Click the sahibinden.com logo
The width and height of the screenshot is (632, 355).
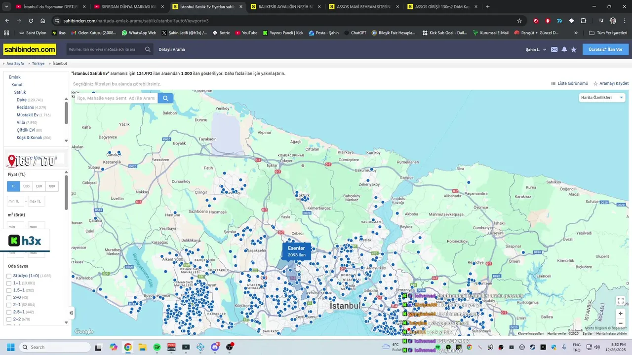[30, 49]
